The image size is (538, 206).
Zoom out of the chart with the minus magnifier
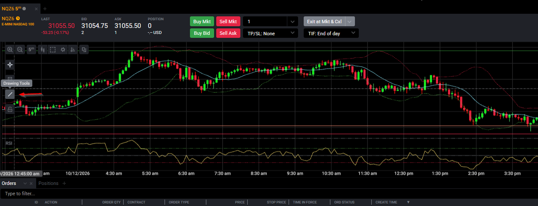20,50
